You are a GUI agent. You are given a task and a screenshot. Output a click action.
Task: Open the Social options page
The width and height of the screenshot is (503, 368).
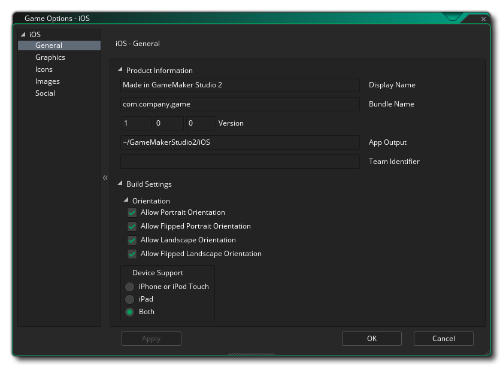tap(45, 93)
